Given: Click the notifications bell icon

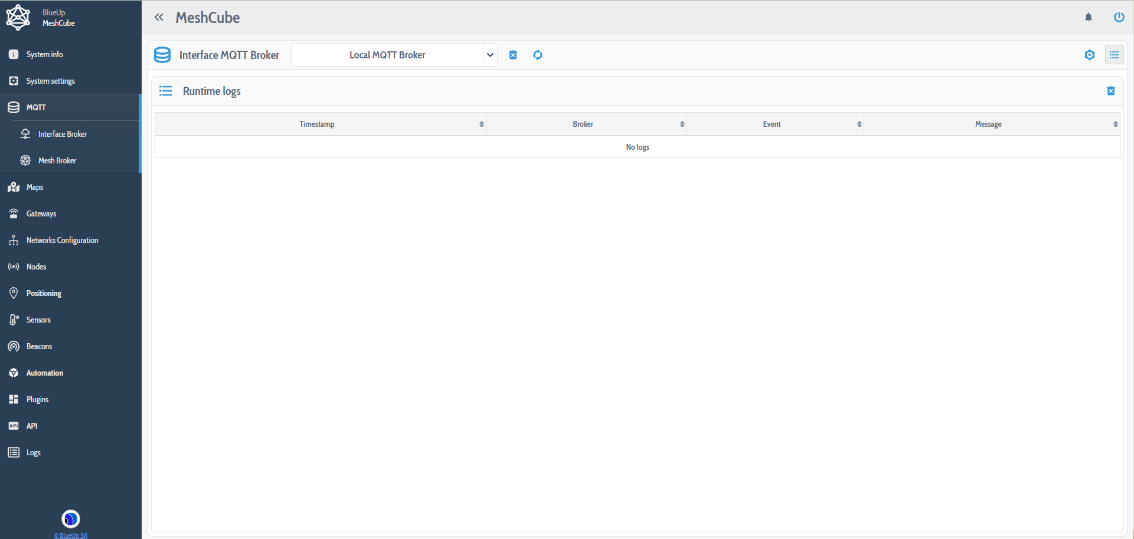Looking at the screenshot, I should tap(1089, 17).
